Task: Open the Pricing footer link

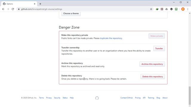Action: [138, 98]
